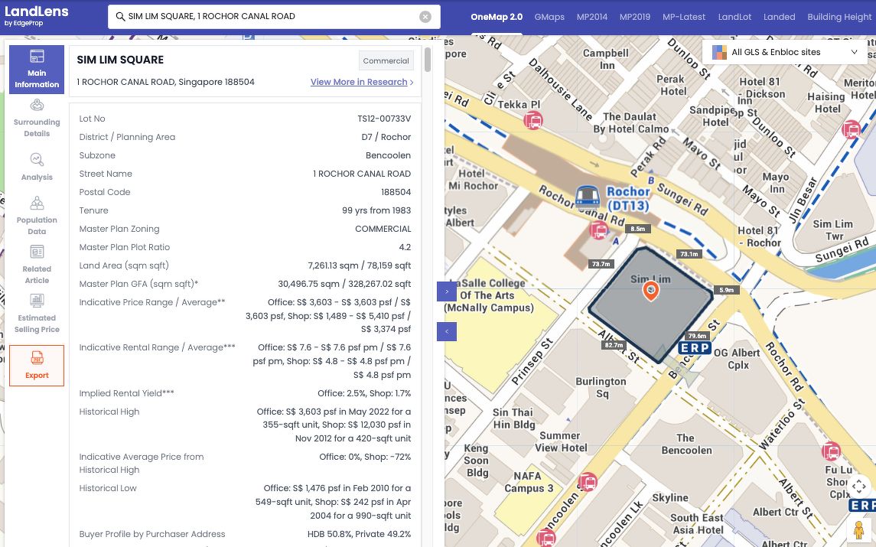Switch to MP2014 map tab
The width and height of the screenshot is (876, 547).
[x=592, y=17]
